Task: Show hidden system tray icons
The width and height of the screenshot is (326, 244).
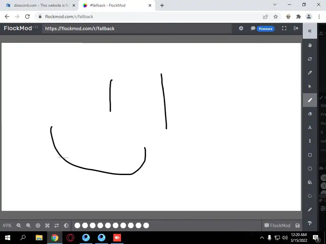Action: pos(262,238)
